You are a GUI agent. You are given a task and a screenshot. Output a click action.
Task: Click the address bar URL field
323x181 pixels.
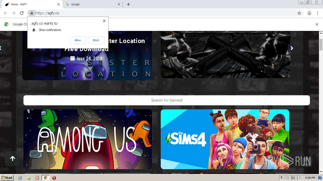[164, 13]
